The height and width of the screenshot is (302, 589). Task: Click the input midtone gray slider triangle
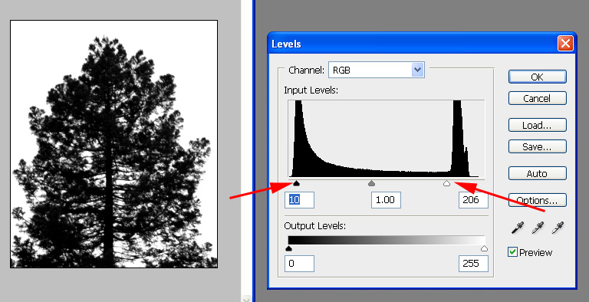371,183
